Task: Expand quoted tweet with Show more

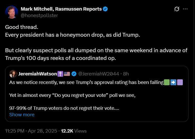Action: tap(22, 115)
